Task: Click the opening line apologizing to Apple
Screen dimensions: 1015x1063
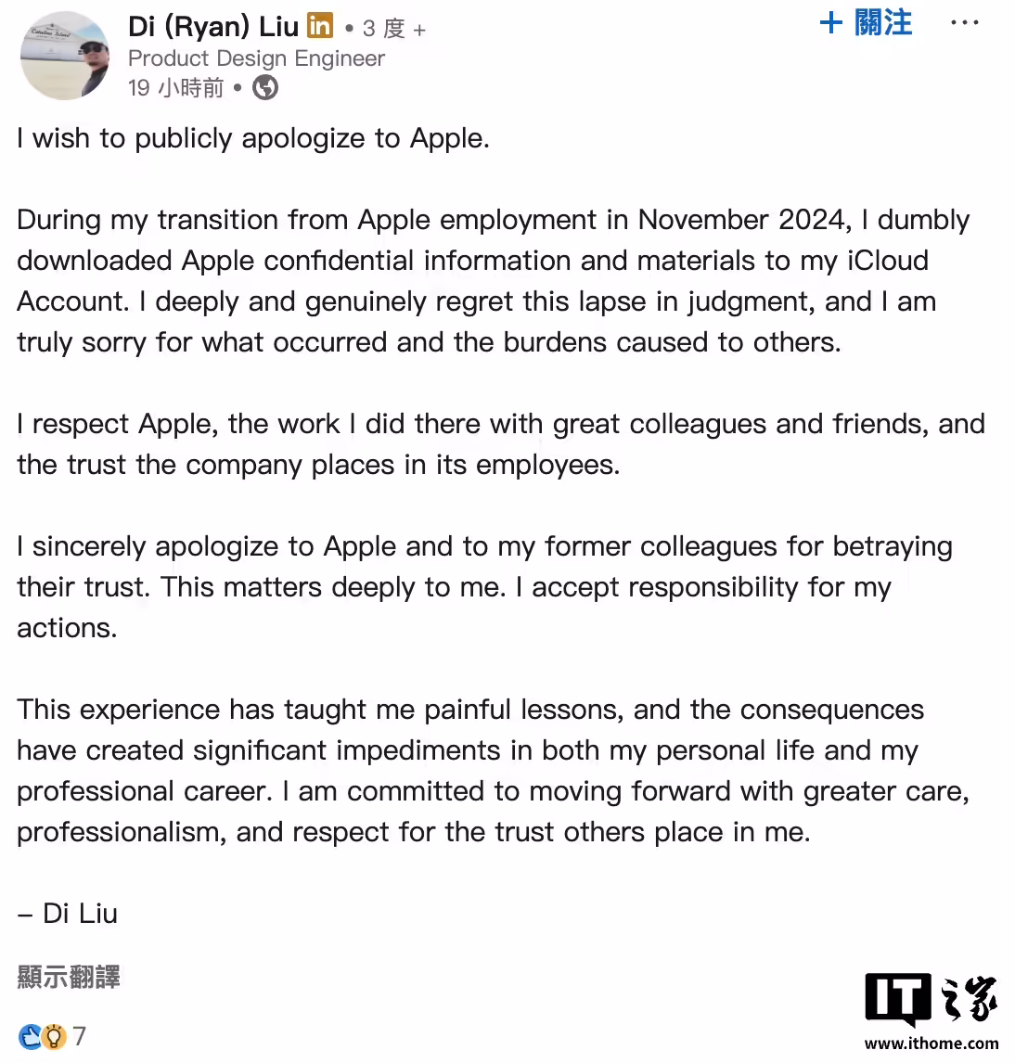Action: [x=253, y=138]
